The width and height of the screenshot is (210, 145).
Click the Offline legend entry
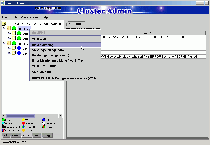click(x=48, y=120)
